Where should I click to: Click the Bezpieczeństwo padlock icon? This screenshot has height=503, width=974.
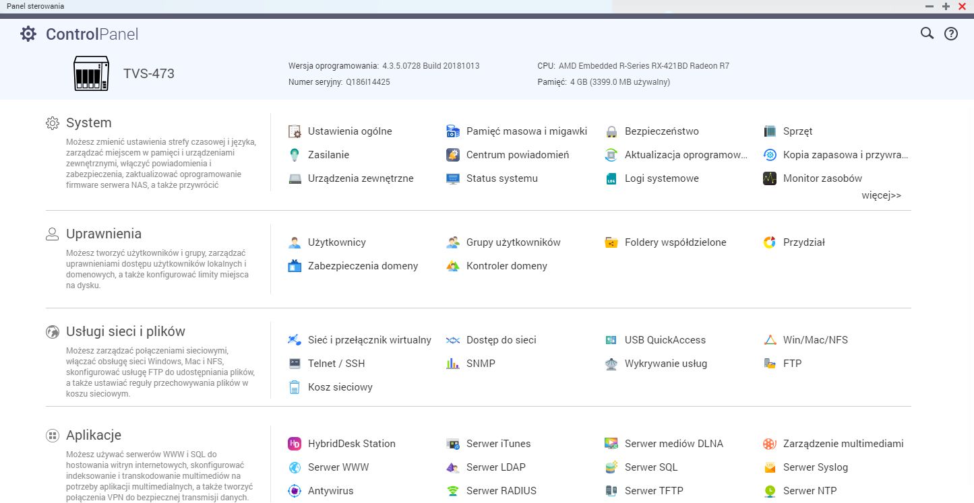[x=611, y=131]
